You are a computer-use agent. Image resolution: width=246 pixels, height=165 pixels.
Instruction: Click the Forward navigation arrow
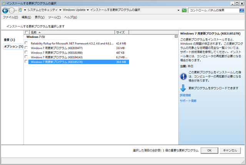point(12,11)
